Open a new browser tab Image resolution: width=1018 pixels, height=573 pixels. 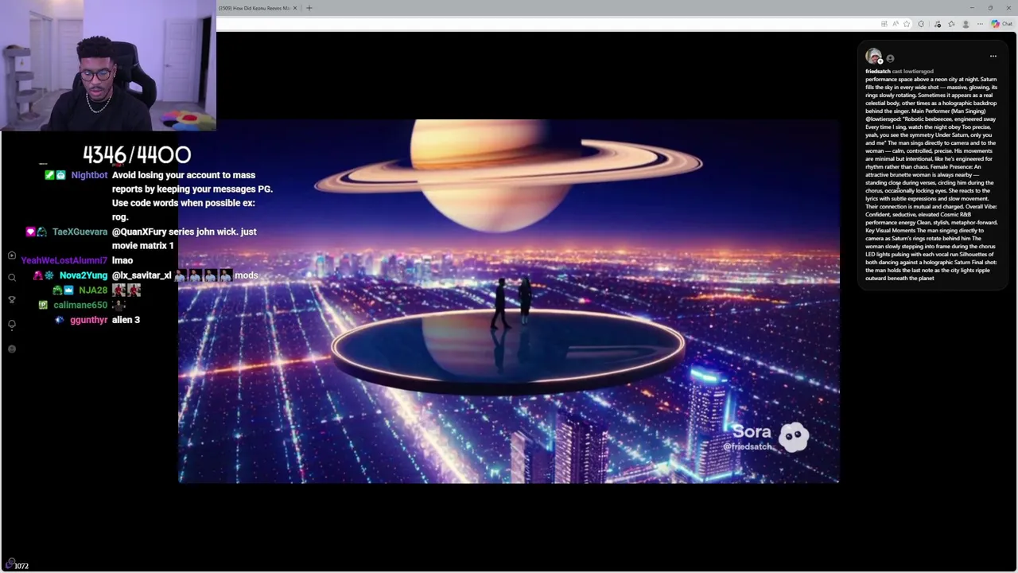(309, 8)
